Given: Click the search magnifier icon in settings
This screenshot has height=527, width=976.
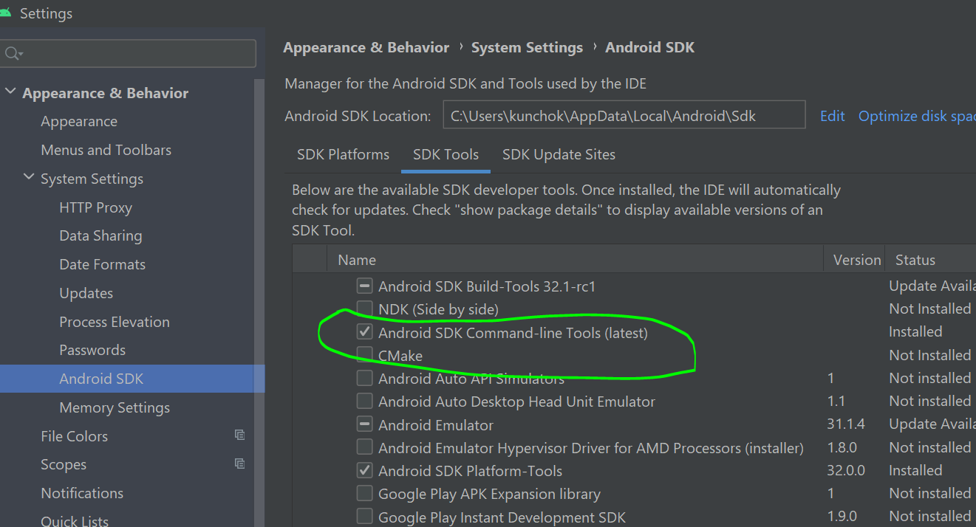Looking at the screenshot, I should 13,54.
